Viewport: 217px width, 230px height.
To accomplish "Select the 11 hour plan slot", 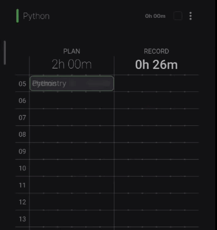I will point(72,185).
